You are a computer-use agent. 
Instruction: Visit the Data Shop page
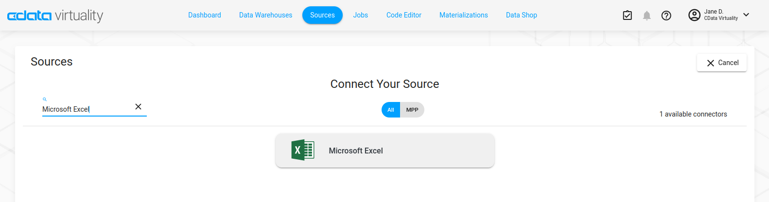tap(521, 15)
